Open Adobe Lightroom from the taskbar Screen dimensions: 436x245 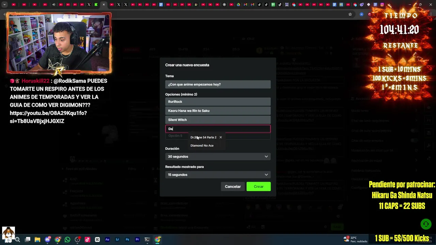coord(117,240)
